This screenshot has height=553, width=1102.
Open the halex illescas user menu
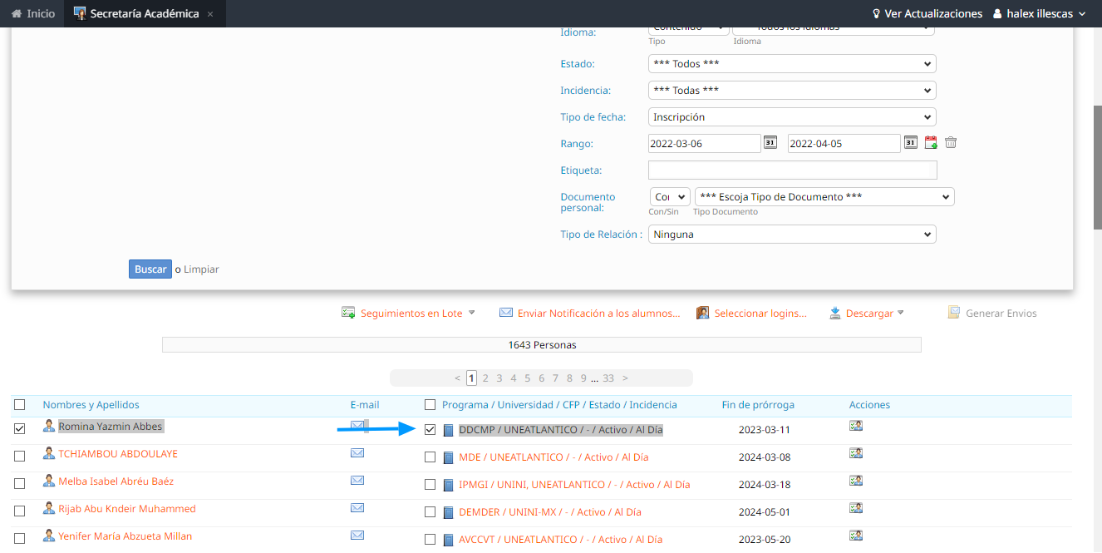pyautogui.click(x=1039, y=13)
